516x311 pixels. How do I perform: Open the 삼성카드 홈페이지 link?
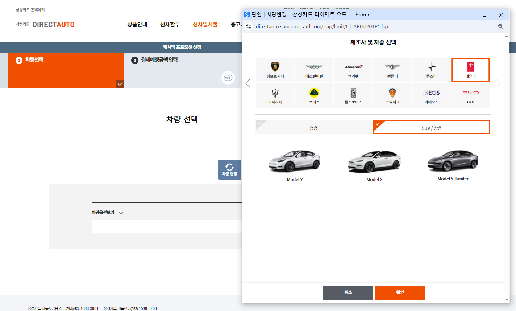pyautogui.click(x=30, y=10)
